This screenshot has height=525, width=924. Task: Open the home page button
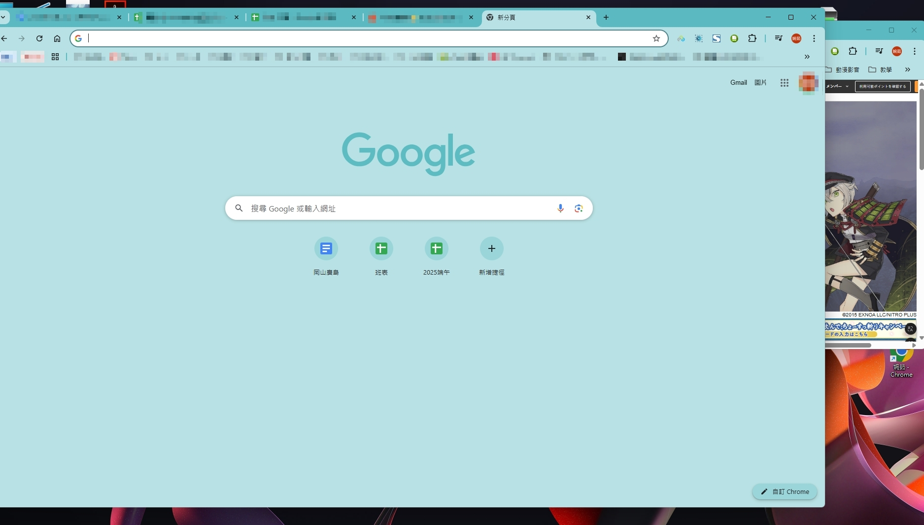[x=57, y=38]
